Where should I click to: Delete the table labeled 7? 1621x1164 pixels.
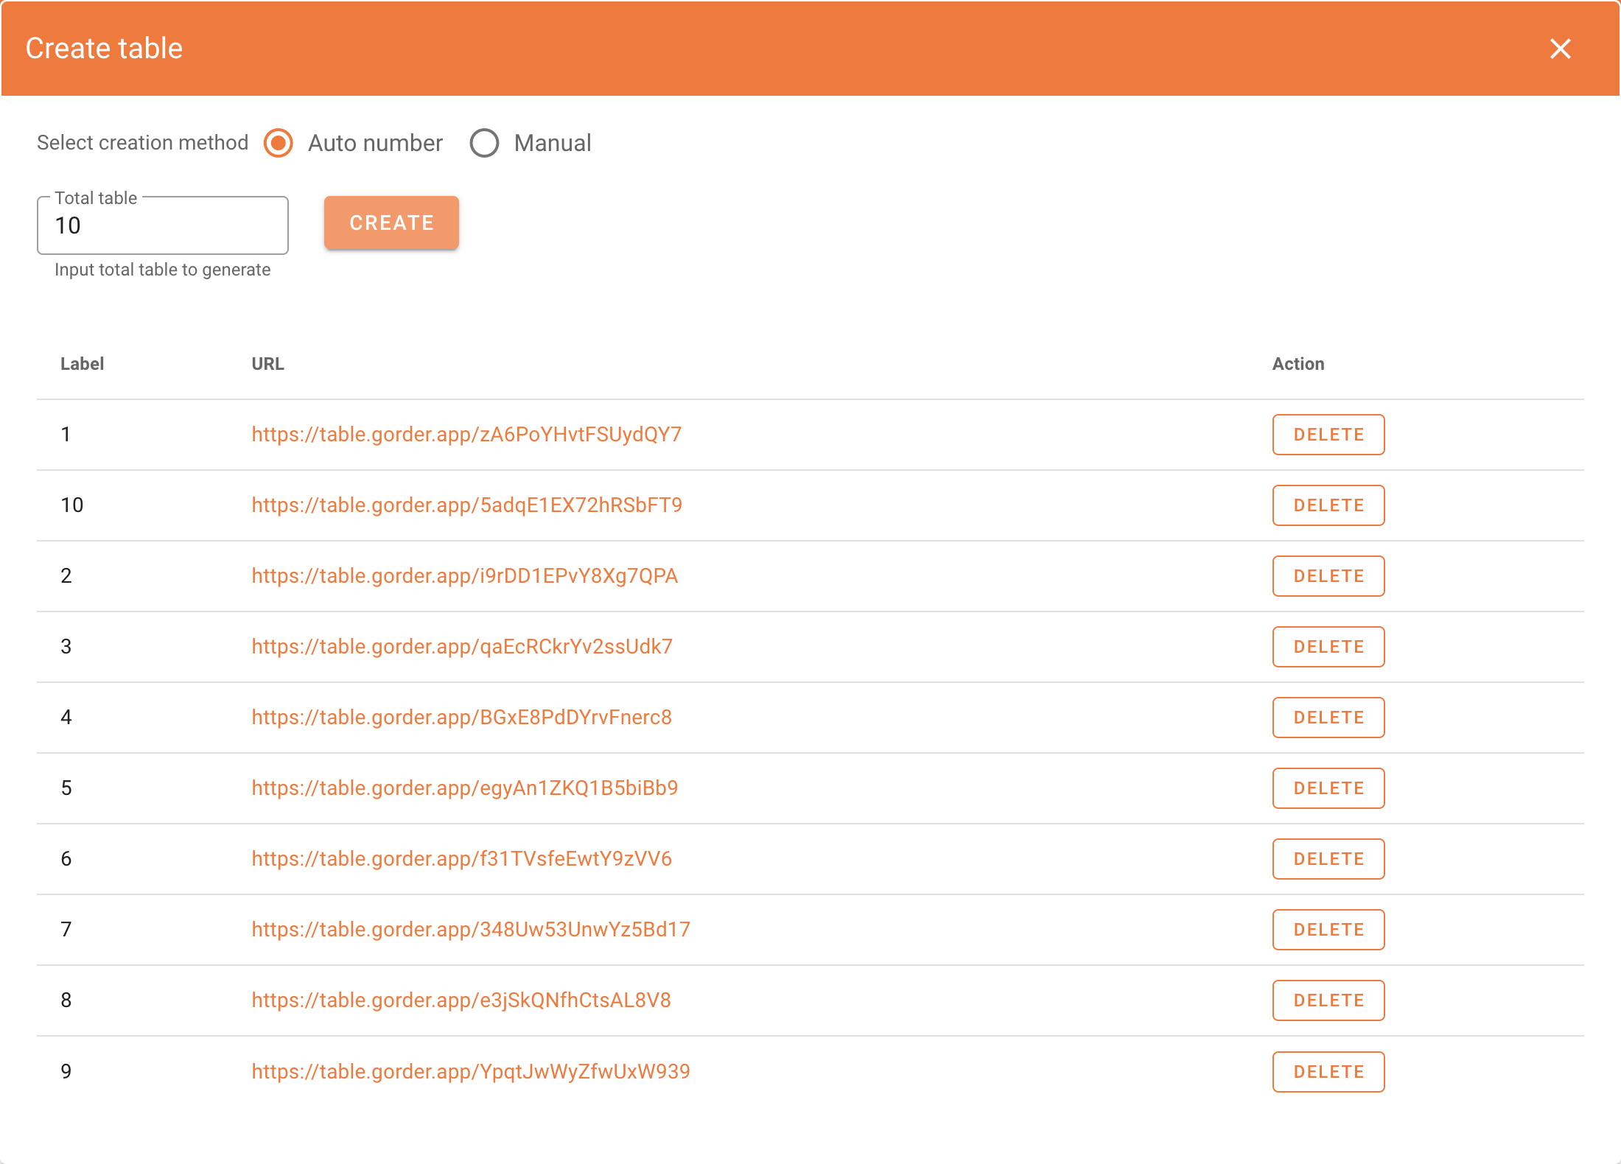1328,930
